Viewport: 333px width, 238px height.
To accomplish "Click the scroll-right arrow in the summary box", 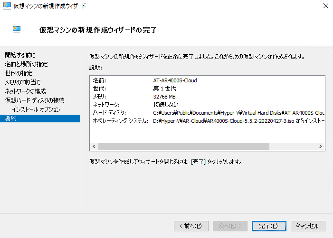I will pos(321,147).
